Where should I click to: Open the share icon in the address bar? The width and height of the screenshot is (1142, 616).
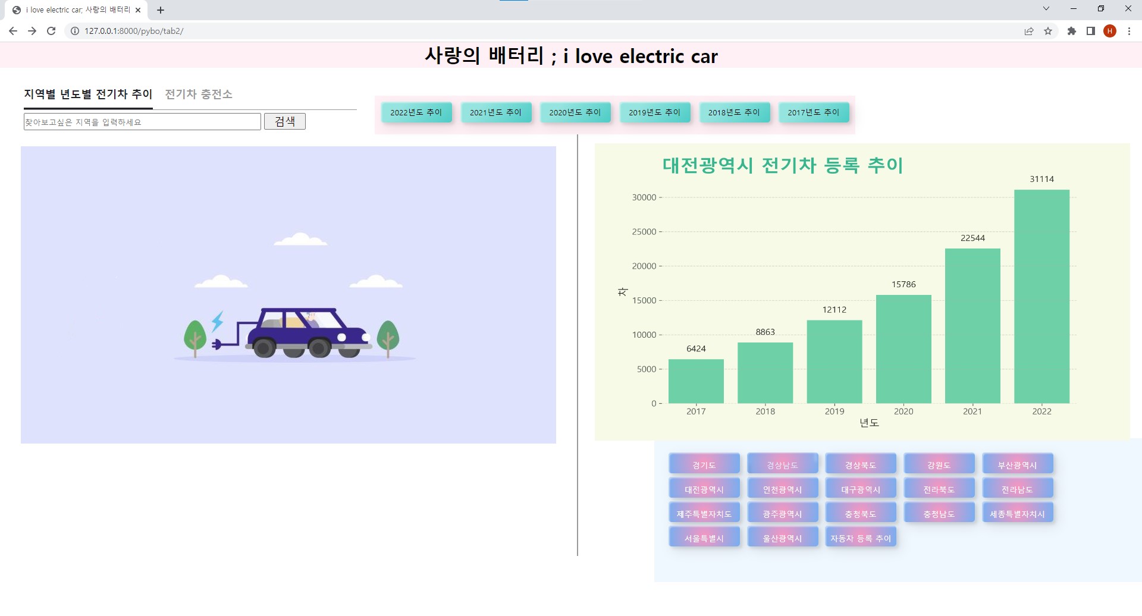[x=1028, y=31]
